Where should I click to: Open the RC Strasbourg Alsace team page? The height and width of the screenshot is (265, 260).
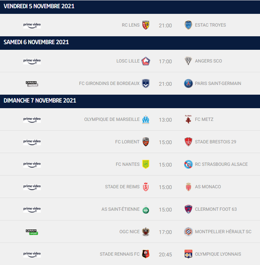tap(221, 164)
